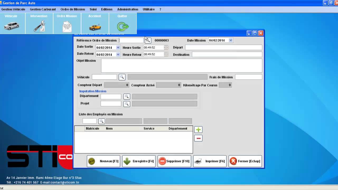Expand the Date Sortie date picker
338x190 pixels.
coord(118,47)
